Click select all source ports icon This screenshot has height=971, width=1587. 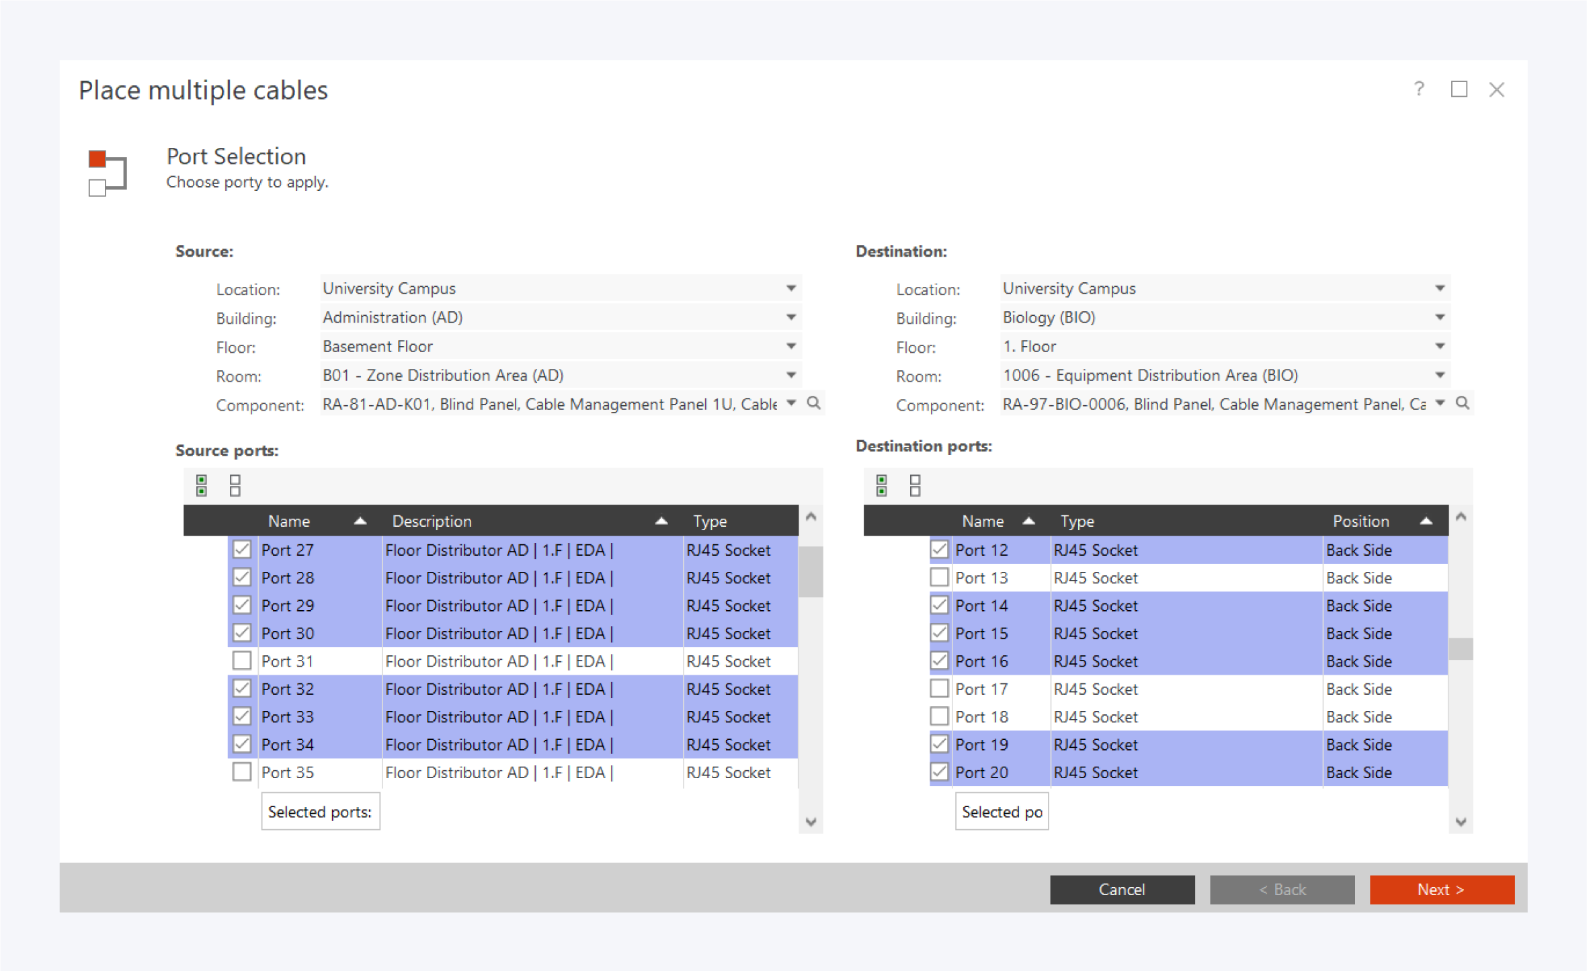(201, 484)
